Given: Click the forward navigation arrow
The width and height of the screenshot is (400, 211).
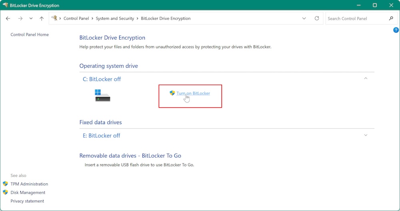Looking at the screenshot, I should [x=20, y=18].
